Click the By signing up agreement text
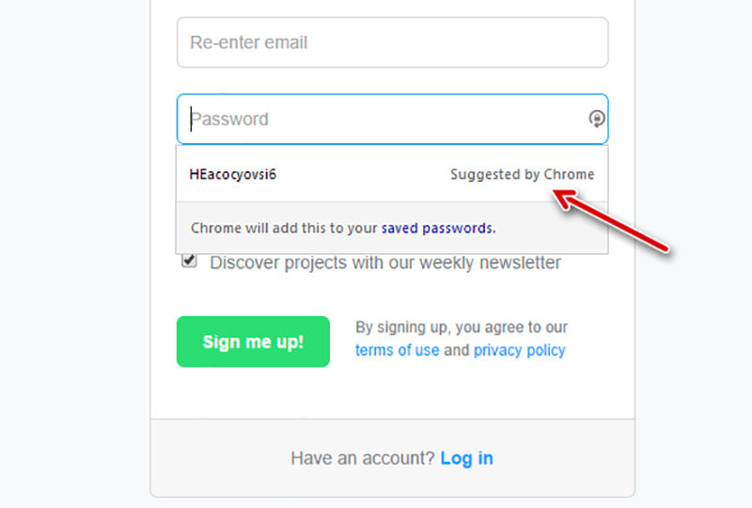752x508 pixels. pyautogui.click(x=462, y=327)
